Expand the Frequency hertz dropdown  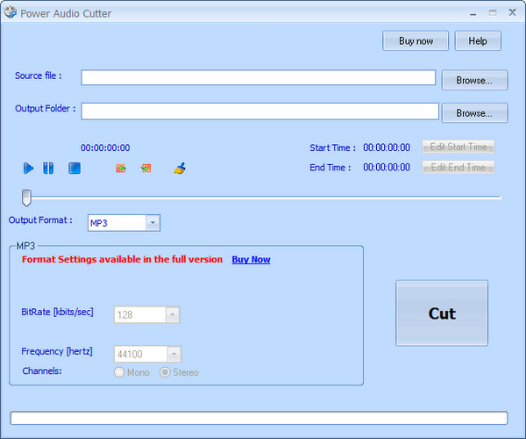[x=174, y=354]
